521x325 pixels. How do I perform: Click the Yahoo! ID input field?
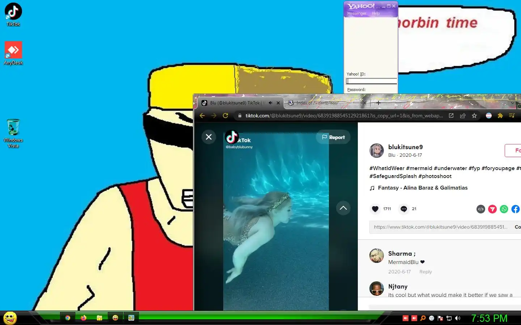(x=372, y=81)
